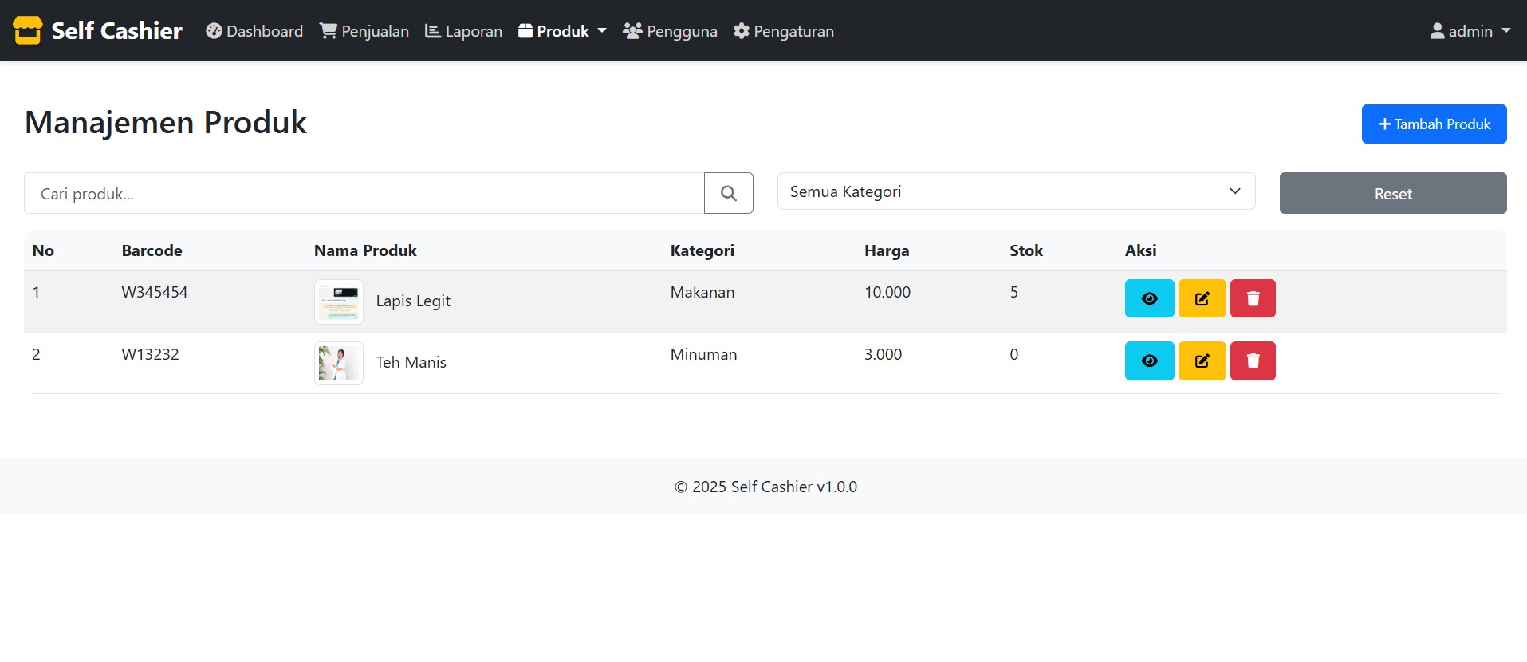Click the Teh Manis product name
Viewport: 1527px width, 662px height.
point(411,362)
